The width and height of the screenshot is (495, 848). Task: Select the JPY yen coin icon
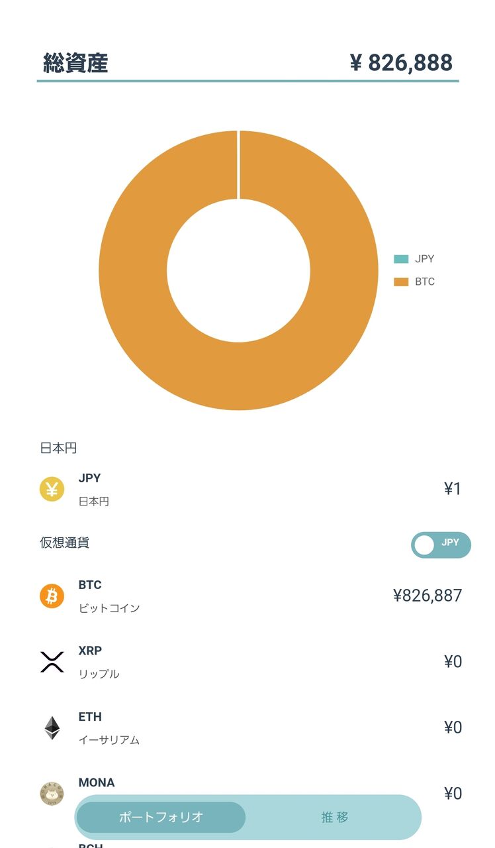[x=51, y=489]
